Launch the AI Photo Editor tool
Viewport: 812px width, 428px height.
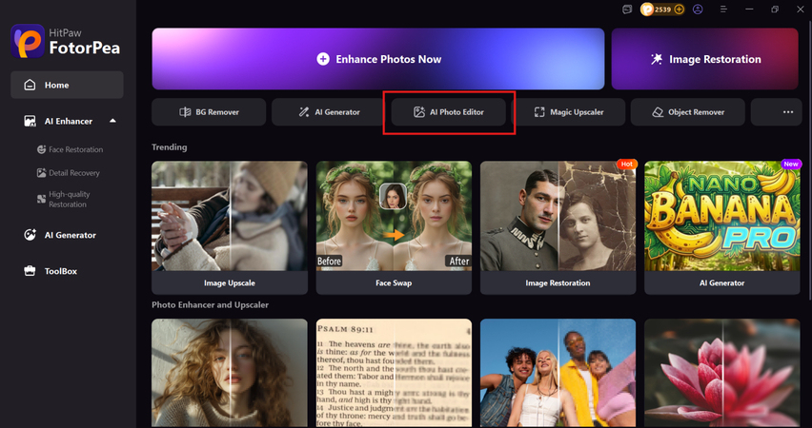pos(449,111)
